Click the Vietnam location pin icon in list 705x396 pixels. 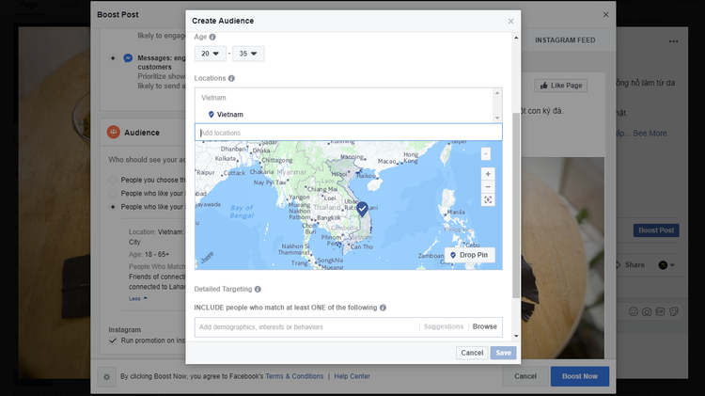pyautogui.click(x=211, y=115)
